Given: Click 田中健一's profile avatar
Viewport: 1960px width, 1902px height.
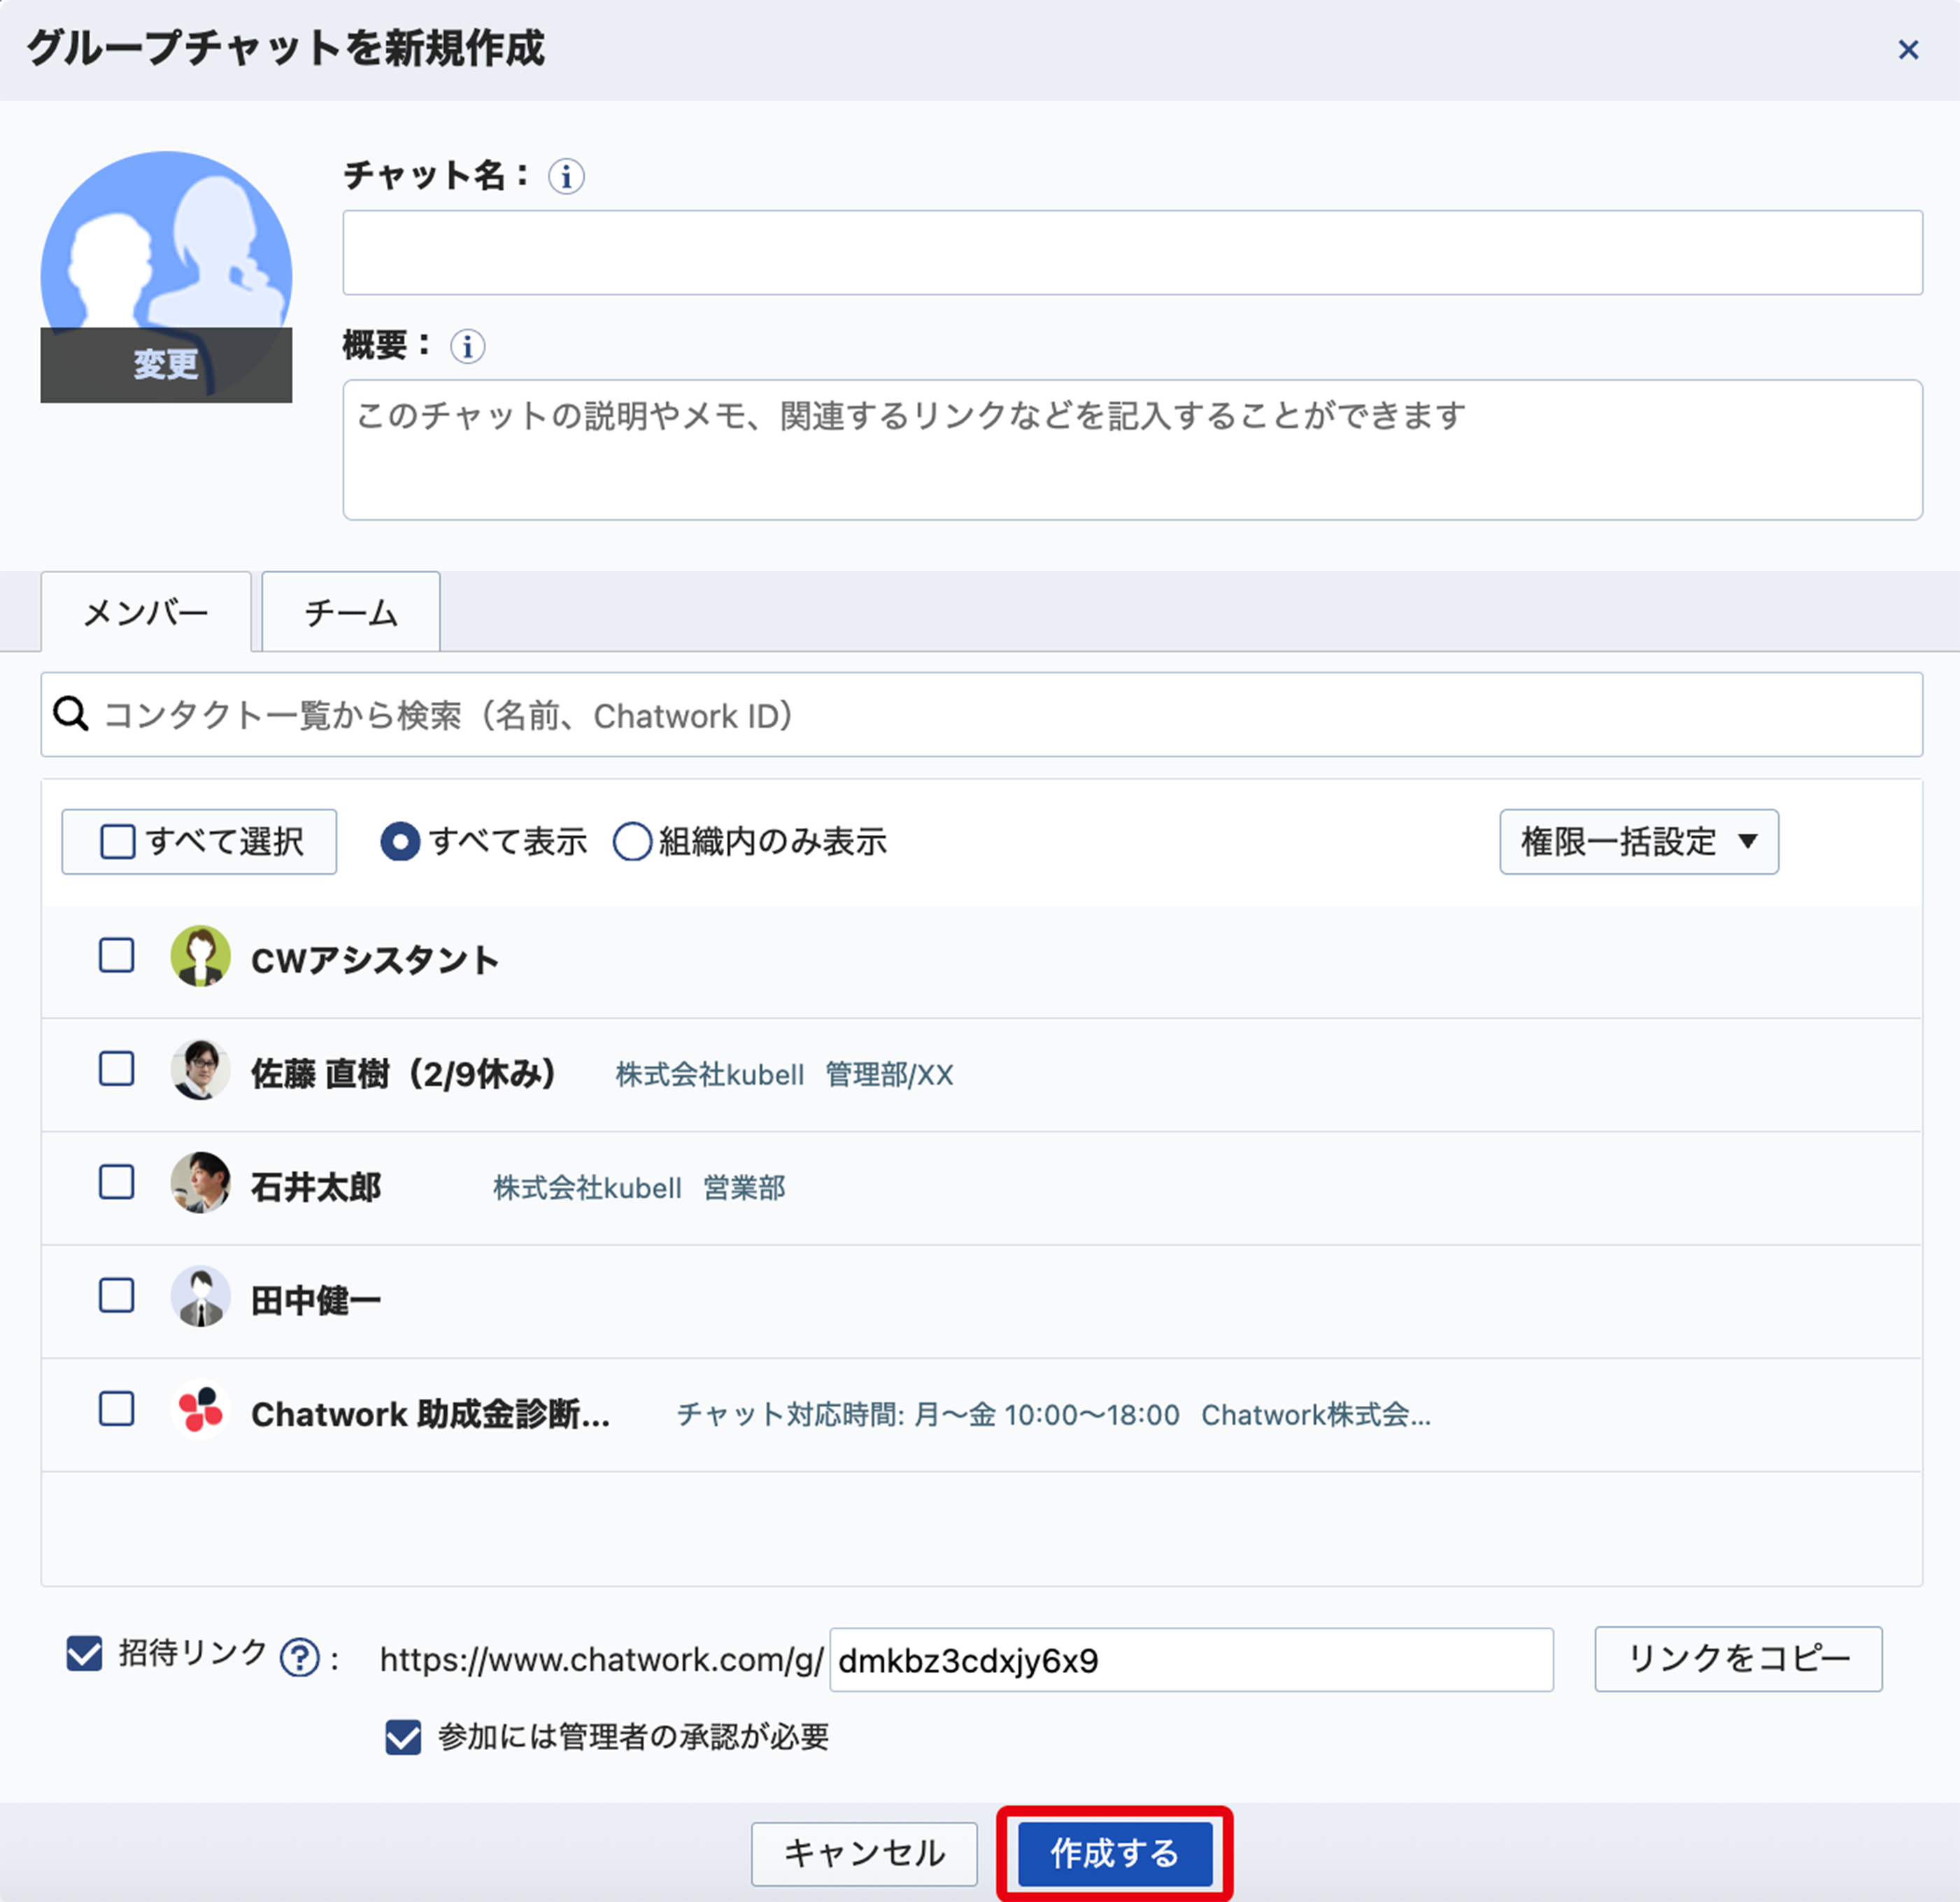Looking at the screenshot, I should [x=200, y=1297].
